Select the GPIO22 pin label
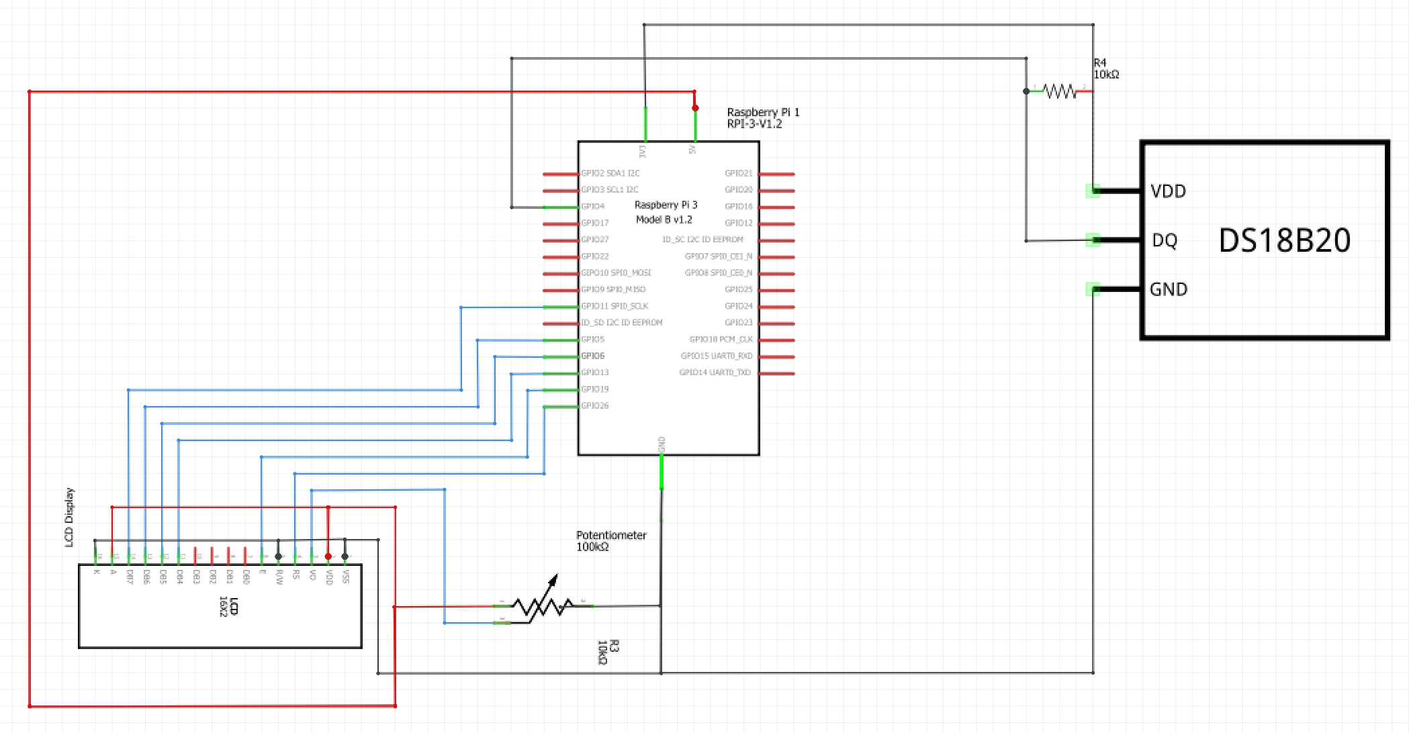This screenshot has width=1409, height=733. point(594,256)
